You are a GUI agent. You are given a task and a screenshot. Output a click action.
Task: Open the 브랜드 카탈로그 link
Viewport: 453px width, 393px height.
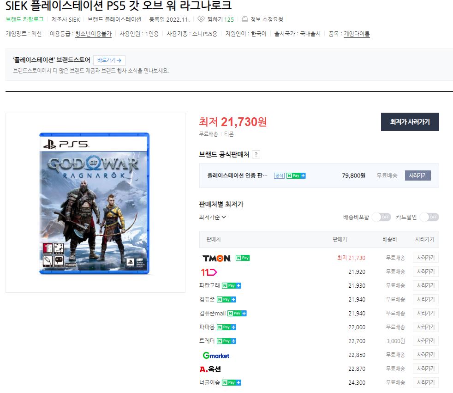(x=24, y=19)
